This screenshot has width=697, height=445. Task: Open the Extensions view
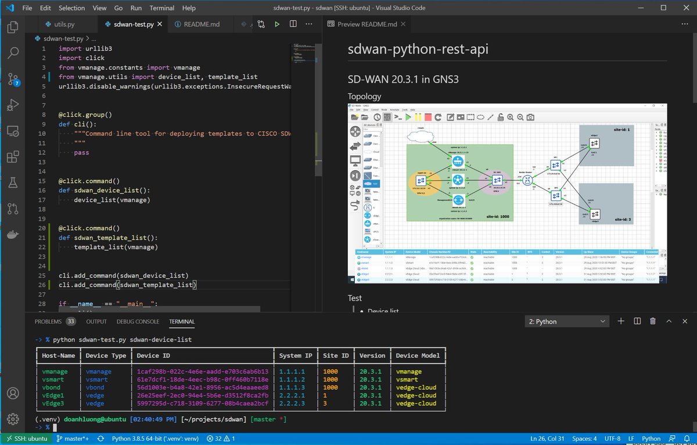coord(13,157)
